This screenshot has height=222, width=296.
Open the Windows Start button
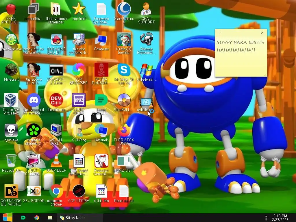point(8,217)
